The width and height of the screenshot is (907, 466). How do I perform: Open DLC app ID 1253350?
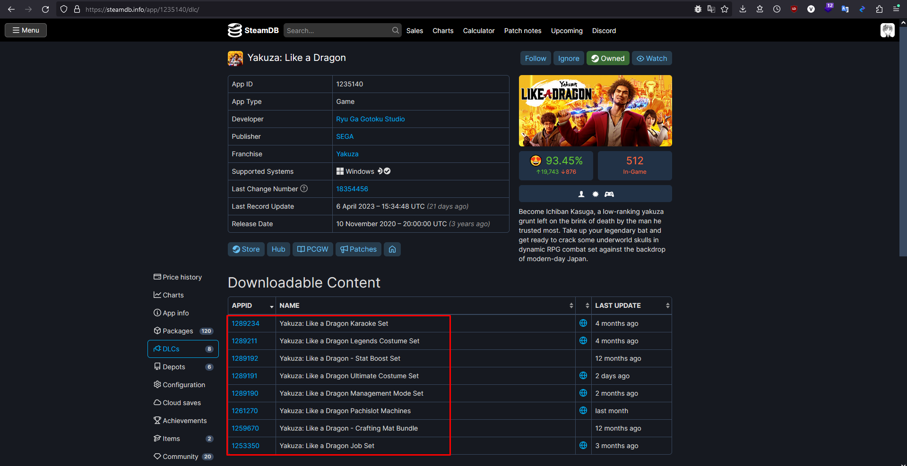tap(246, 446)
